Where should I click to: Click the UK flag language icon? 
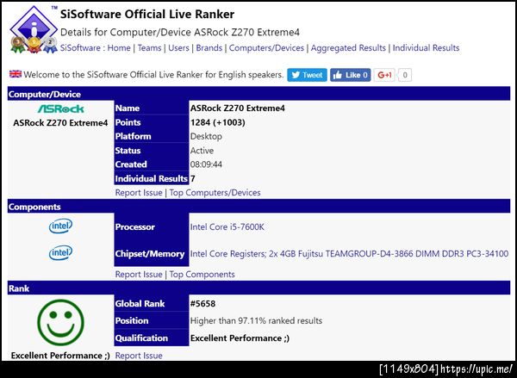(16, 74)
